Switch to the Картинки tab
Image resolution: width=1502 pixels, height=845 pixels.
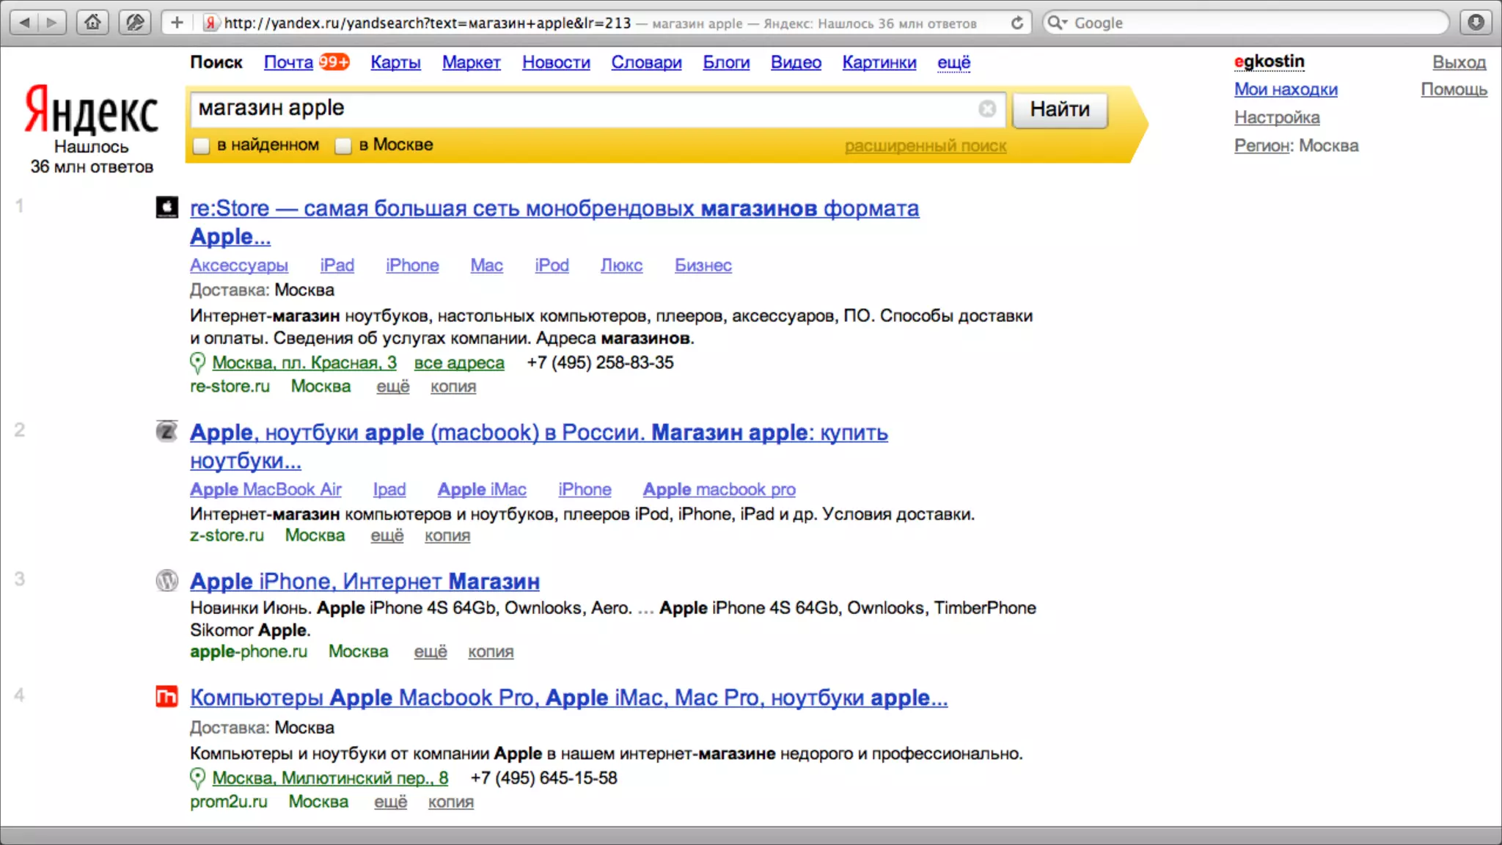879,63
